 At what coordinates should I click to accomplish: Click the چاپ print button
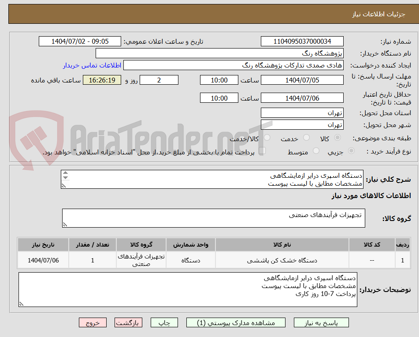(x=164, y=322)
